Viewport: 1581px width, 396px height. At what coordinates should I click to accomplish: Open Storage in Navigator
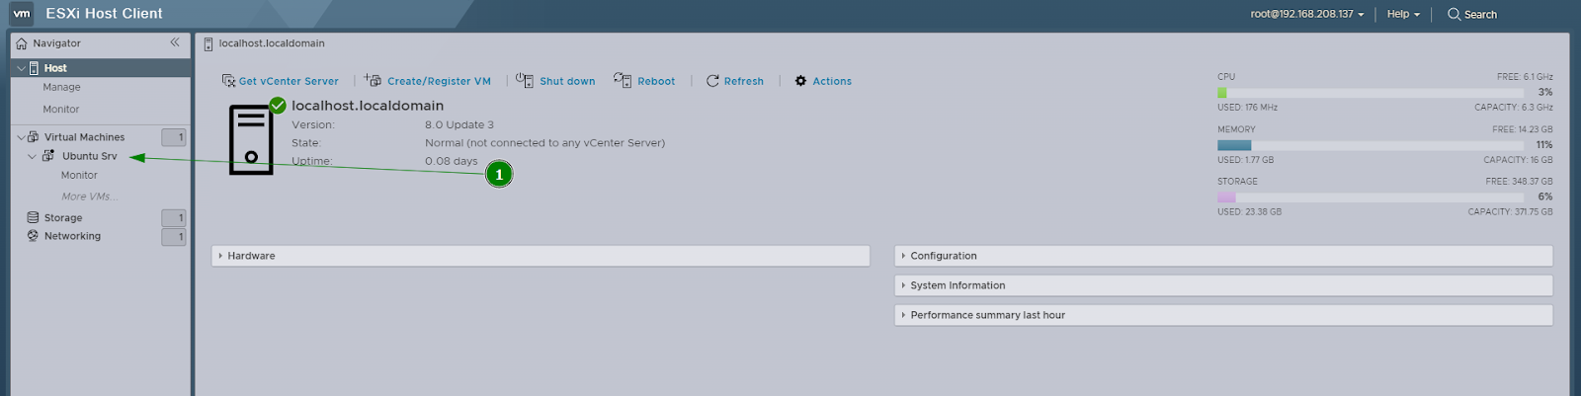click(63, 218)
